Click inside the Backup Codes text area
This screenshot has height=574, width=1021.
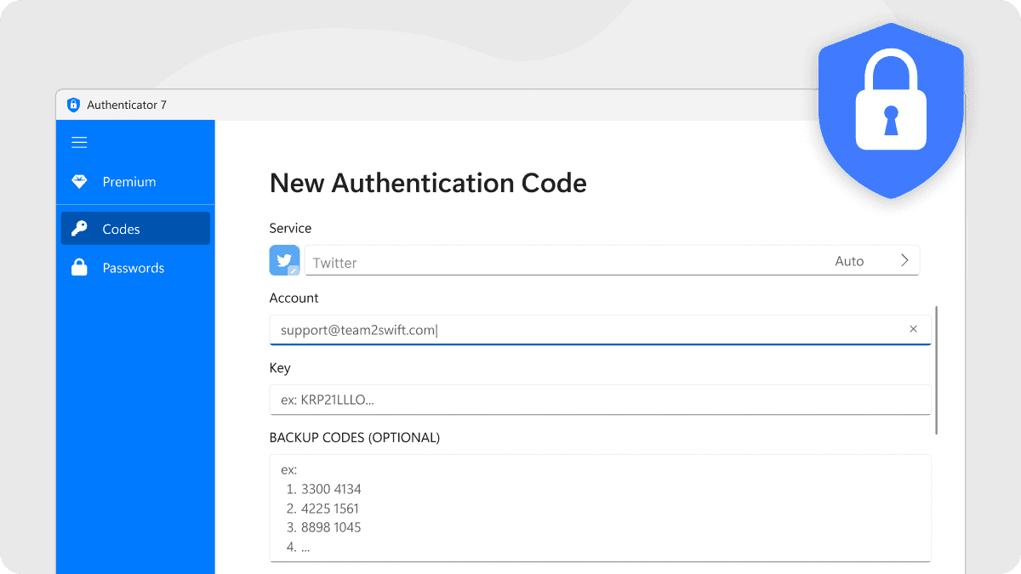point(599,508)
